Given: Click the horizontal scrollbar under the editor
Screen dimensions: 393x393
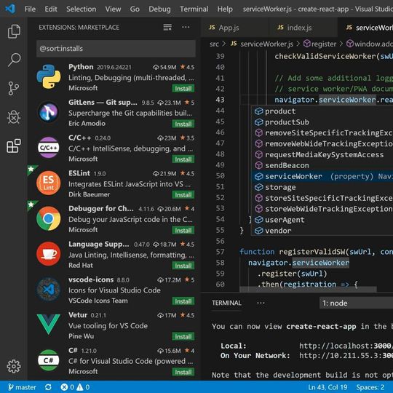Looking at the screenshot, I should click(x=308, y=289).
